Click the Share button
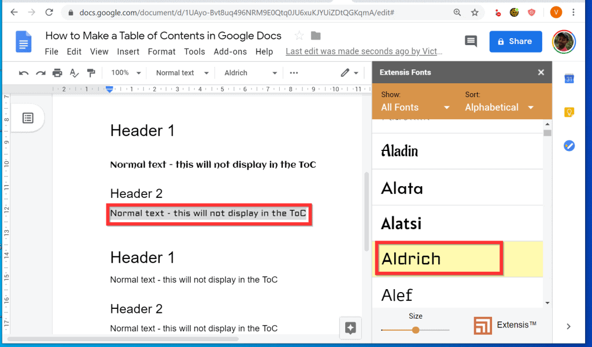Image resolution: width=592 pixels, height=347 pixels. (515, 41)
